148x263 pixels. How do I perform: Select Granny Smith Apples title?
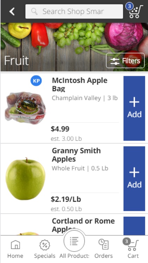(76, 155)
